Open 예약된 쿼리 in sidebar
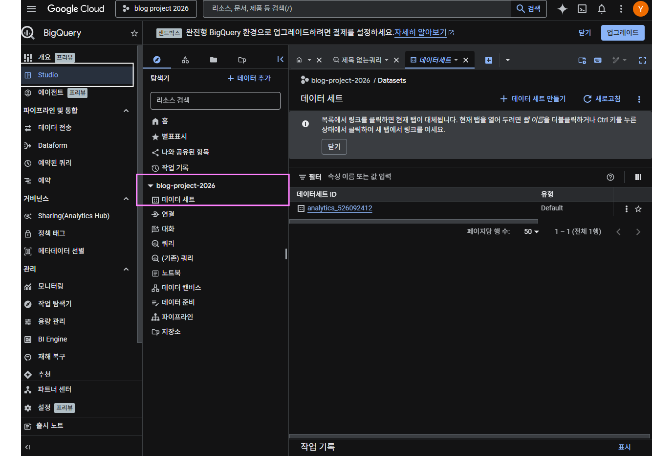Screen dimensions: 652x456 55,163
